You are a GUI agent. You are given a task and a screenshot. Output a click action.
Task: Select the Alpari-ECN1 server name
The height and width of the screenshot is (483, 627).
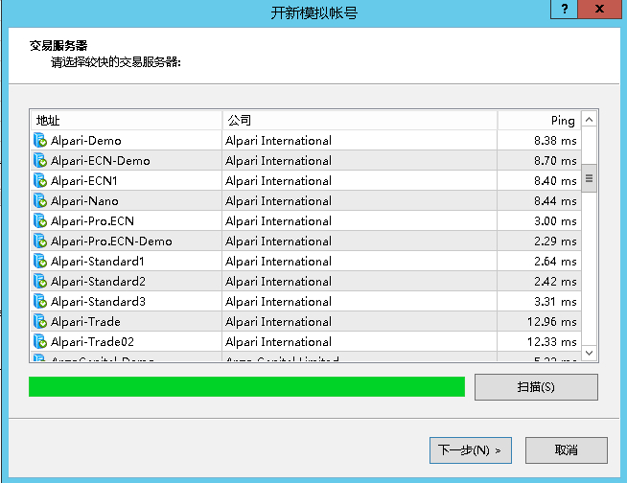[84, 181]
